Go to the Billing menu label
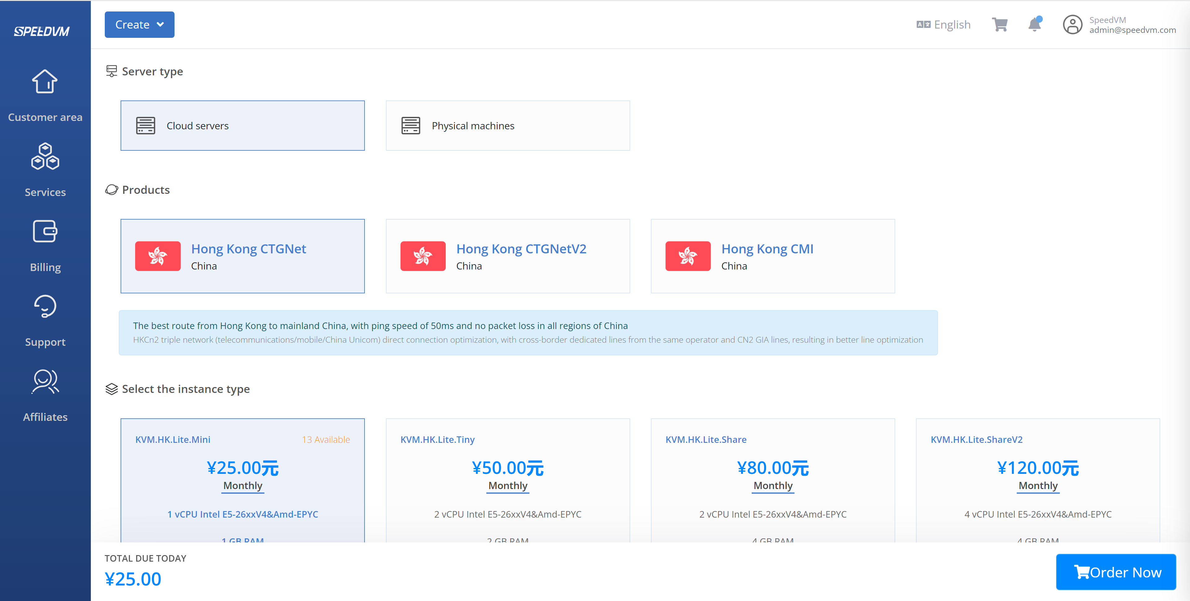The width and height of the screenshot is (1190, 601). coord(45,267)
